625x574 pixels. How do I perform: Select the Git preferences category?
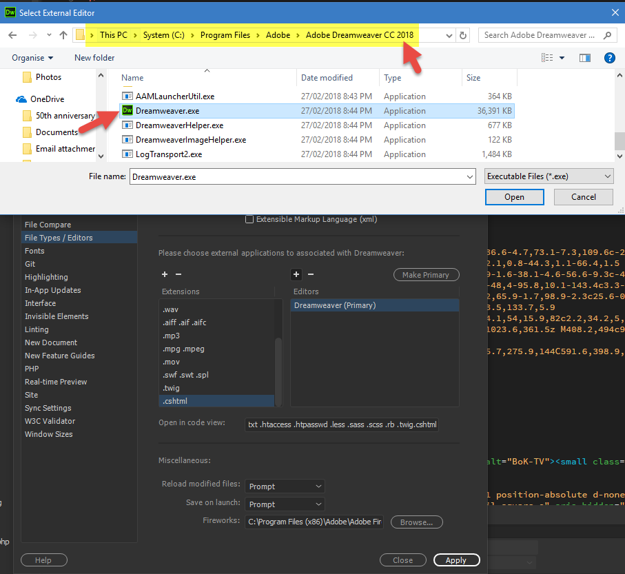click(30, 263)
